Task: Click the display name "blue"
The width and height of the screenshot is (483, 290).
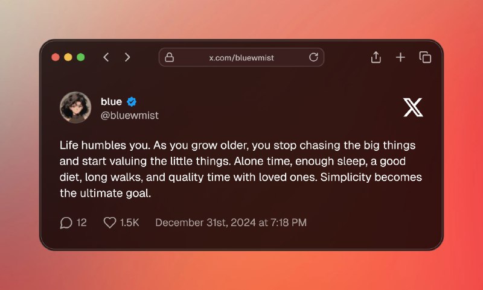Action: pos(111,101)
